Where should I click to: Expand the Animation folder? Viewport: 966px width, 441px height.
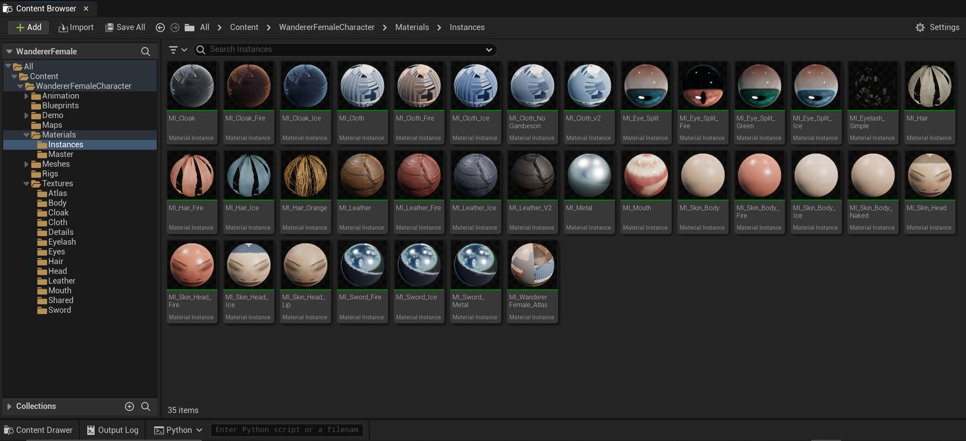click(x=27, y=96)
